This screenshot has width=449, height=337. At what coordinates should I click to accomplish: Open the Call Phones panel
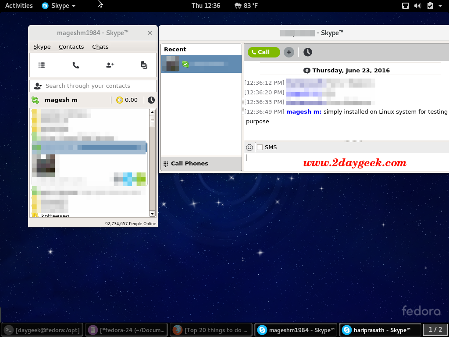click(x=201, y=164)
